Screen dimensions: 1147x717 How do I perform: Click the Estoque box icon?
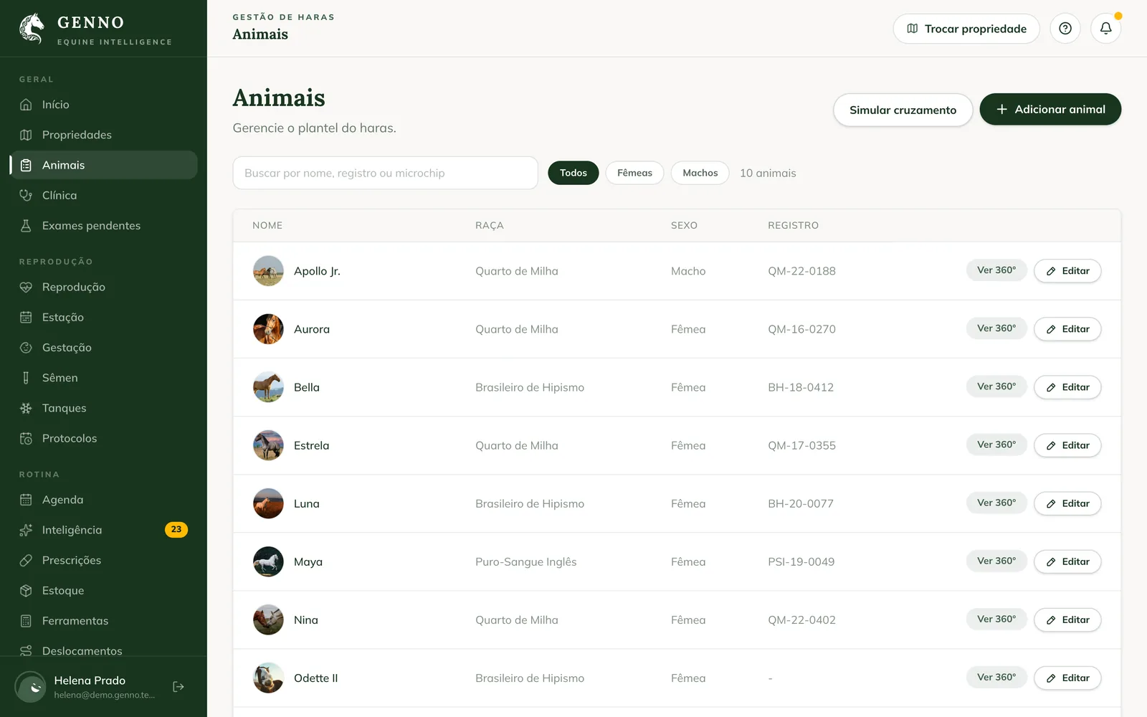pyautogui.click(x=26, y=591)
